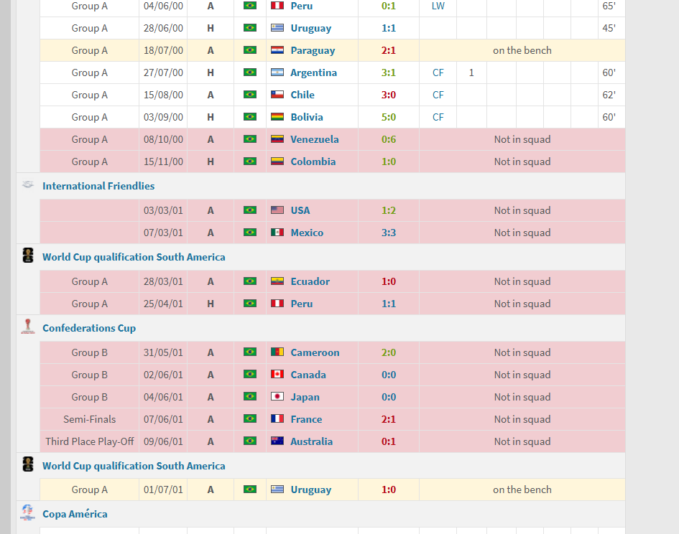The image size is (679, 534).
Task: Open the 3:1 result against Argentina
Action: 389,72
